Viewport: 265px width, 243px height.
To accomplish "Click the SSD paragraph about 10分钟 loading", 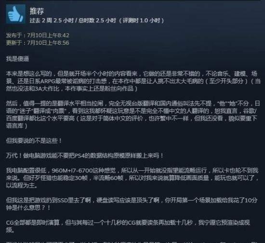I will pos(132,204).
